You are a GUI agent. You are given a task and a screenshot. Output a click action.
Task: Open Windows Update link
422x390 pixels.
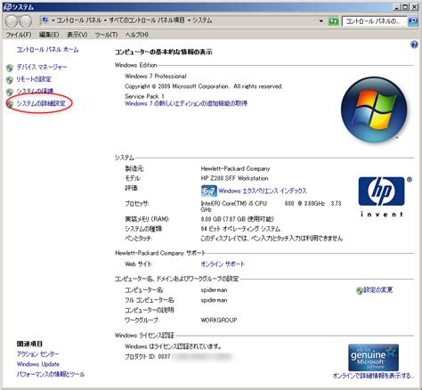coord(38,364)
